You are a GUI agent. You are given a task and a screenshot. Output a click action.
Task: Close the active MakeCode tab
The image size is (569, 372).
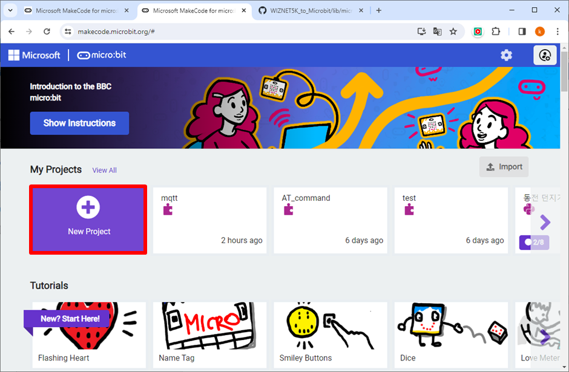pos(244,10)
